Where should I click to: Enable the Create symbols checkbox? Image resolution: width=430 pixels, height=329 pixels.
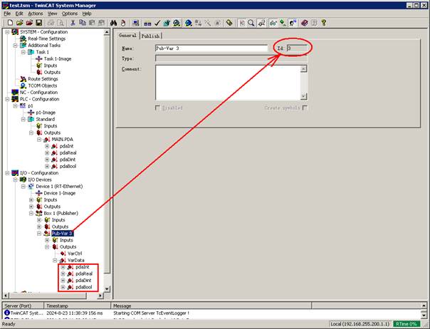(x=305, y=108)
